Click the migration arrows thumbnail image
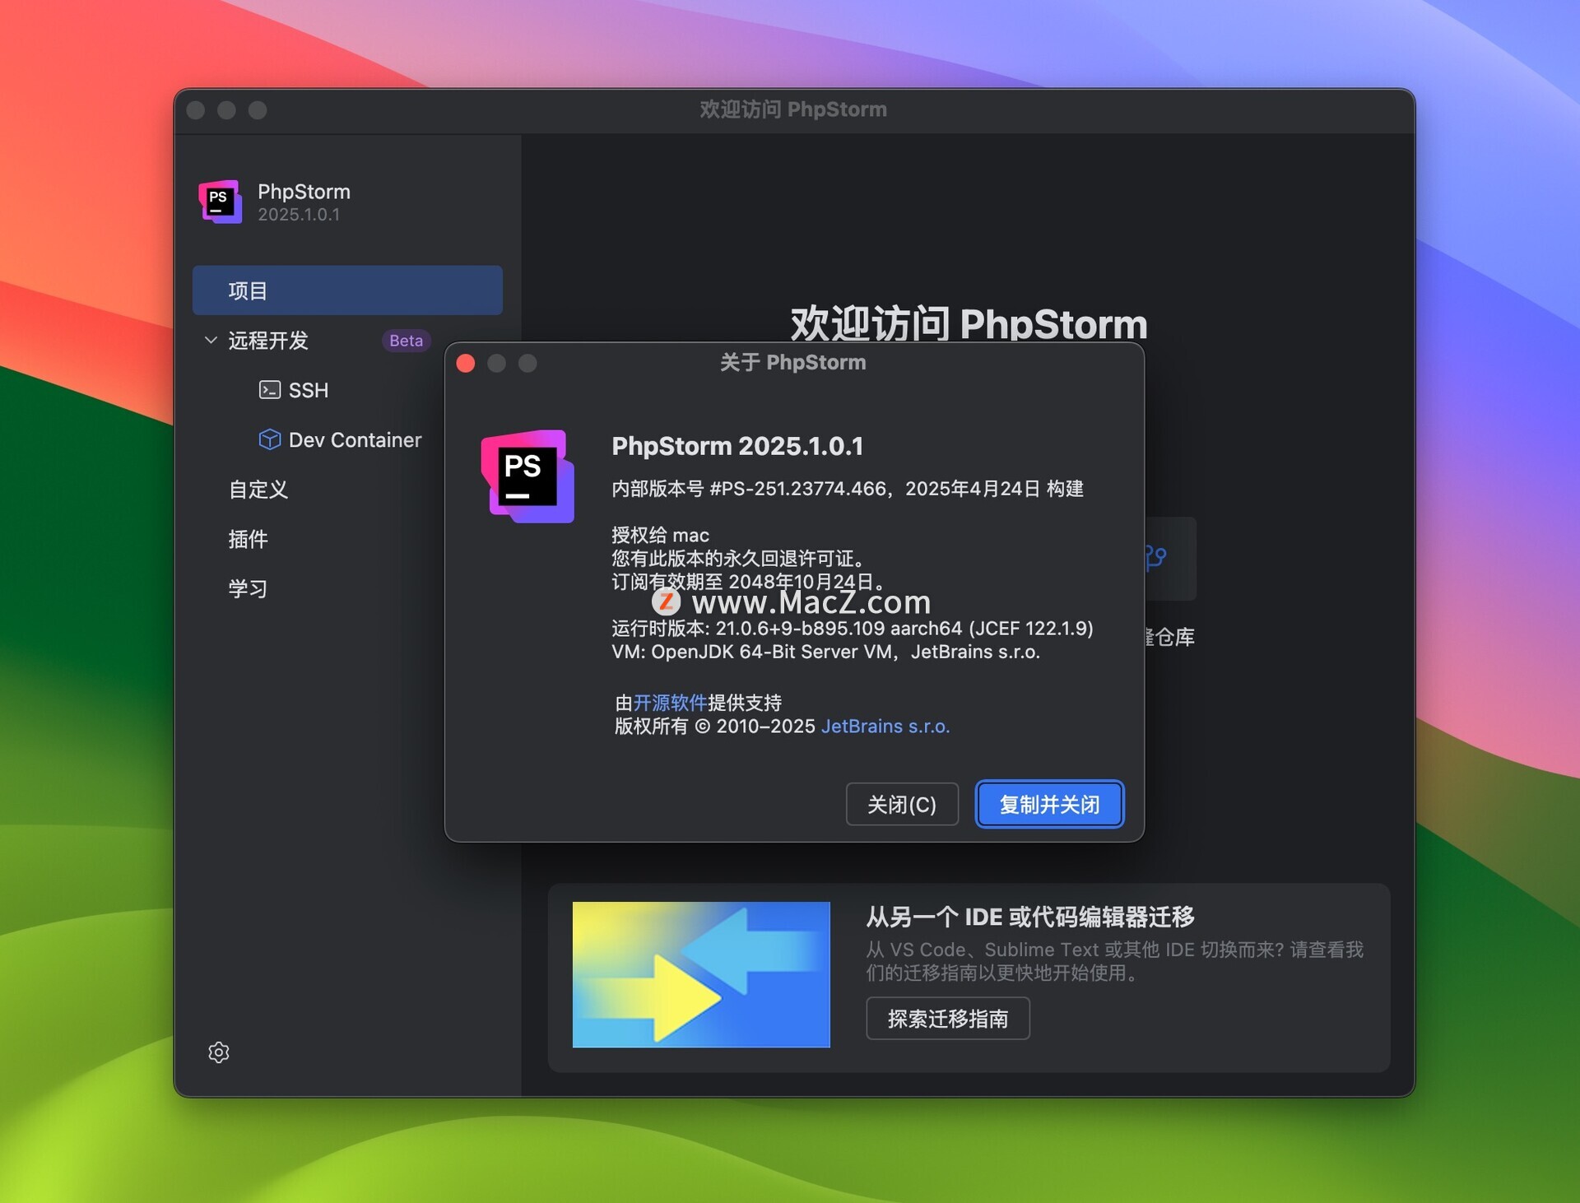Viewport: 1580px width, 1203px height. (701, 974)
